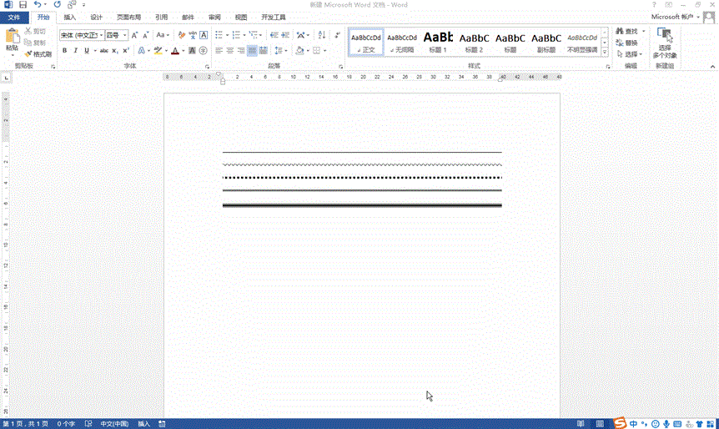Click the Undo arrow icon
This screenshot has width=719, height=429.
pyautogui.click(x=38, y=5)
